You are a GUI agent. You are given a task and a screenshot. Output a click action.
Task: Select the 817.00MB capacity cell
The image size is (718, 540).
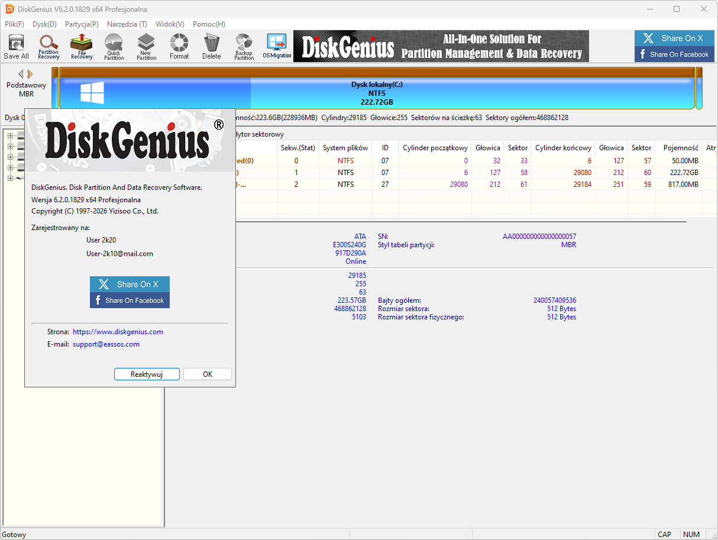[x=683, y=185]
